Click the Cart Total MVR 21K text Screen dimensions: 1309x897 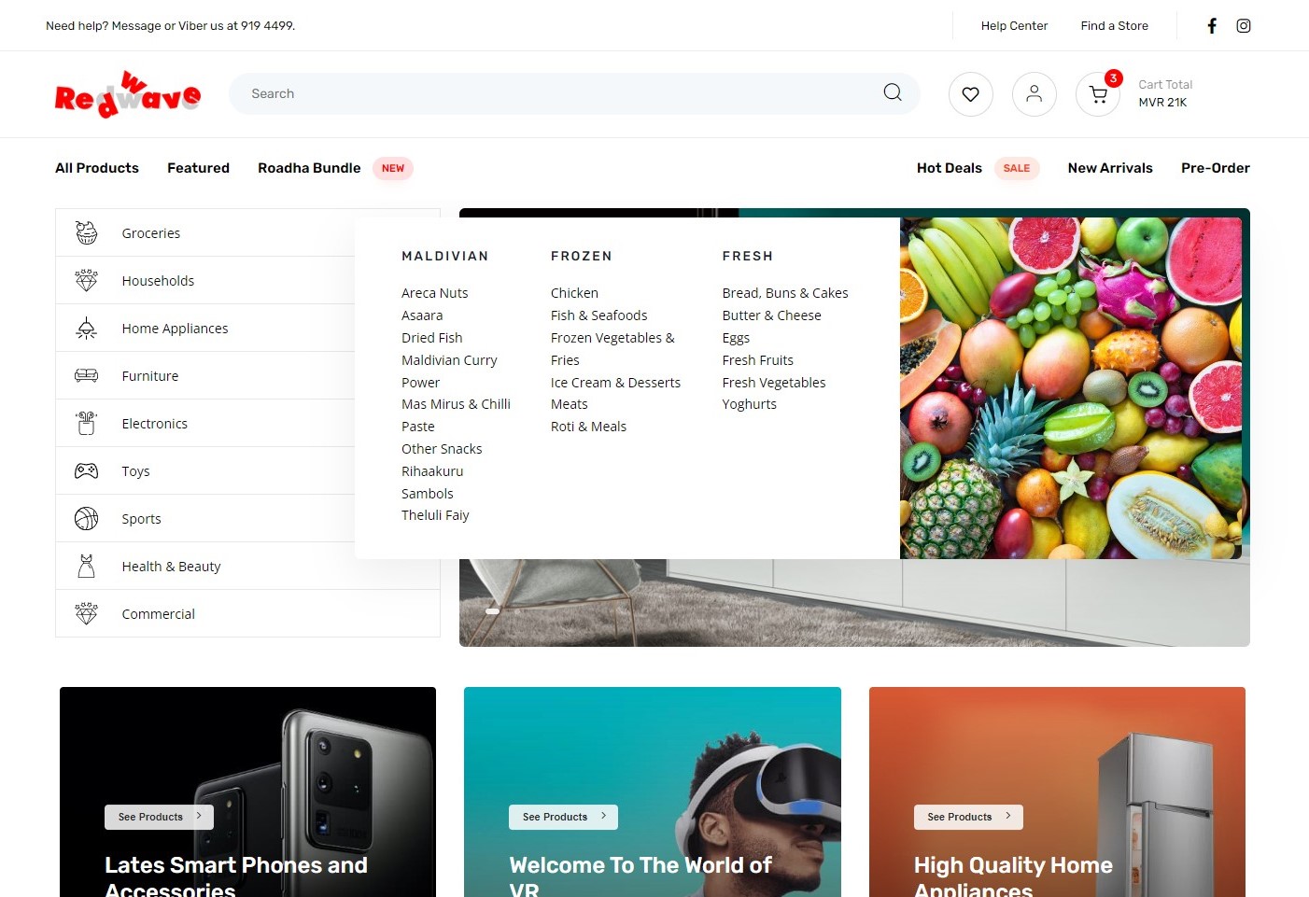pyautogui.click(x=1165, y=93)
